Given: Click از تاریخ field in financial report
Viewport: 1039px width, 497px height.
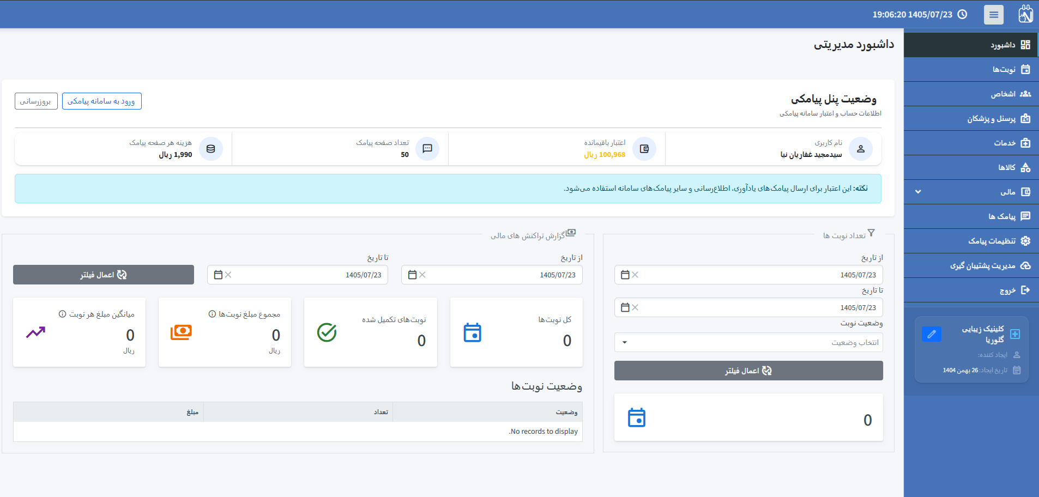Looking at the screenshot, I should (492, 275).
